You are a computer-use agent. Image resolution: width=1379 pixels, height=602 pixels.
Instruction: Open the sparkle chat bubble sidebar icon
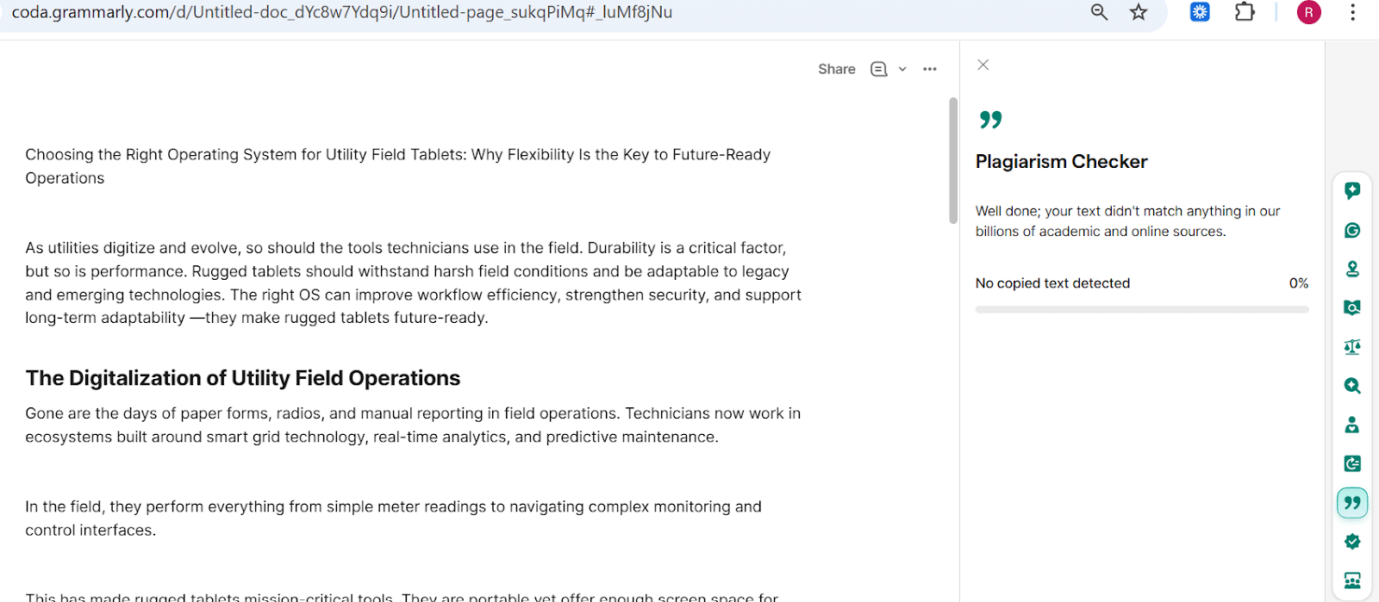coord(1352,190)
